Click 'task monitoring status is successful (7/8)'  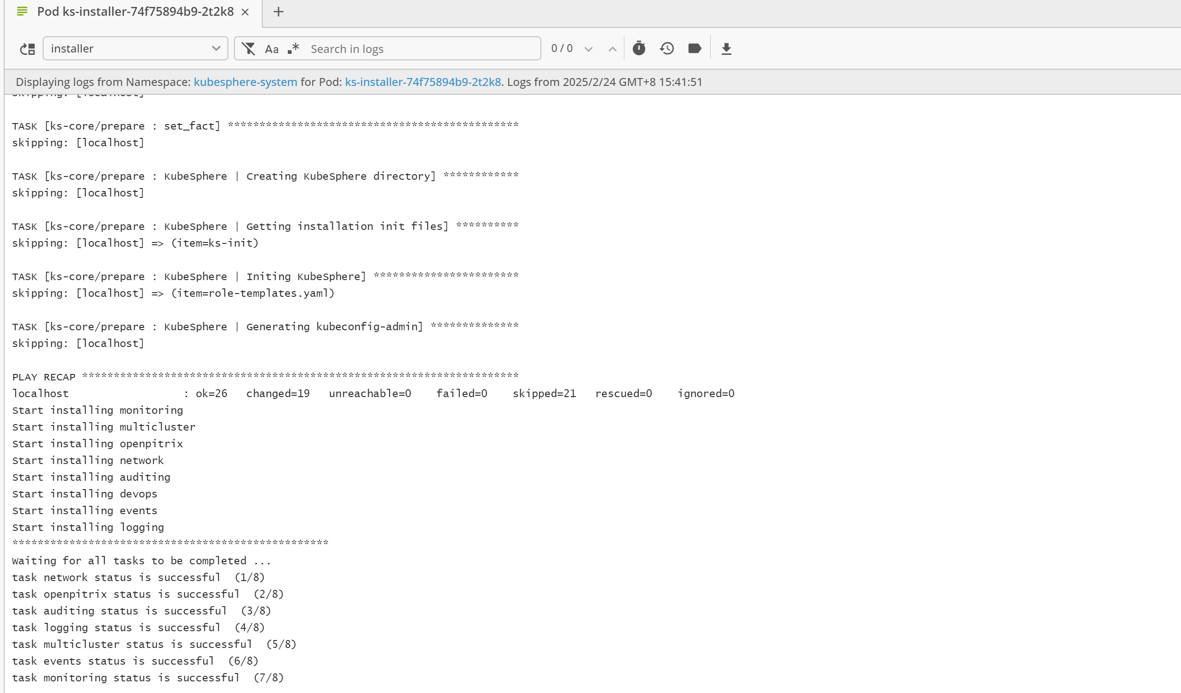pos(148,678)
